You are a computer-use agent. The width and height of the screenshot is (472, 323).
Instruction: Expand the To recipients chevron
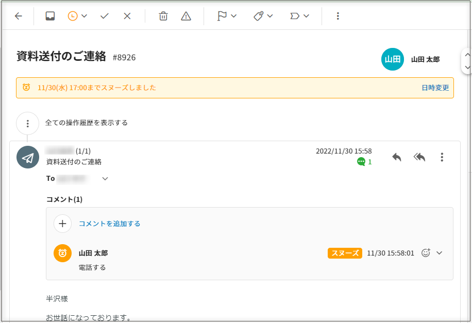click(x=105, y=179)
